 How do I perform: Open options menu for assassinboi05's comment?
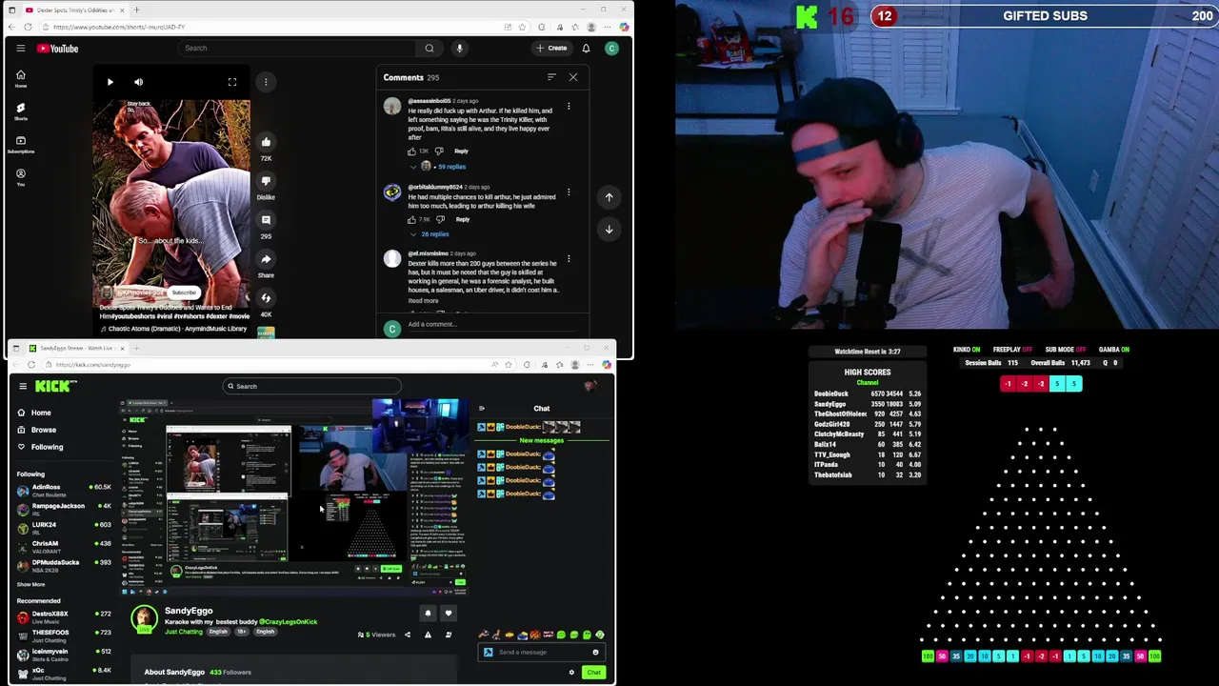click(569, 106)
